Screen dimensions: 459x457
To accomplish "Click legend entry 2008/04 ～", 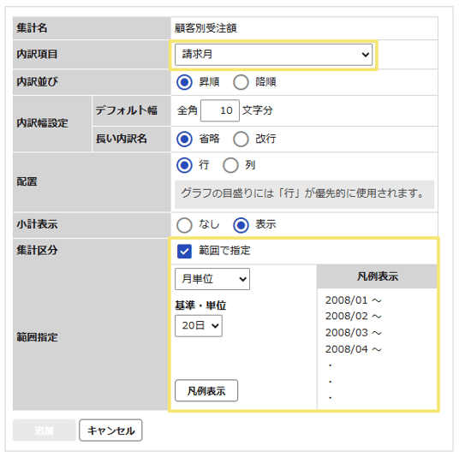I will [354, 349].
